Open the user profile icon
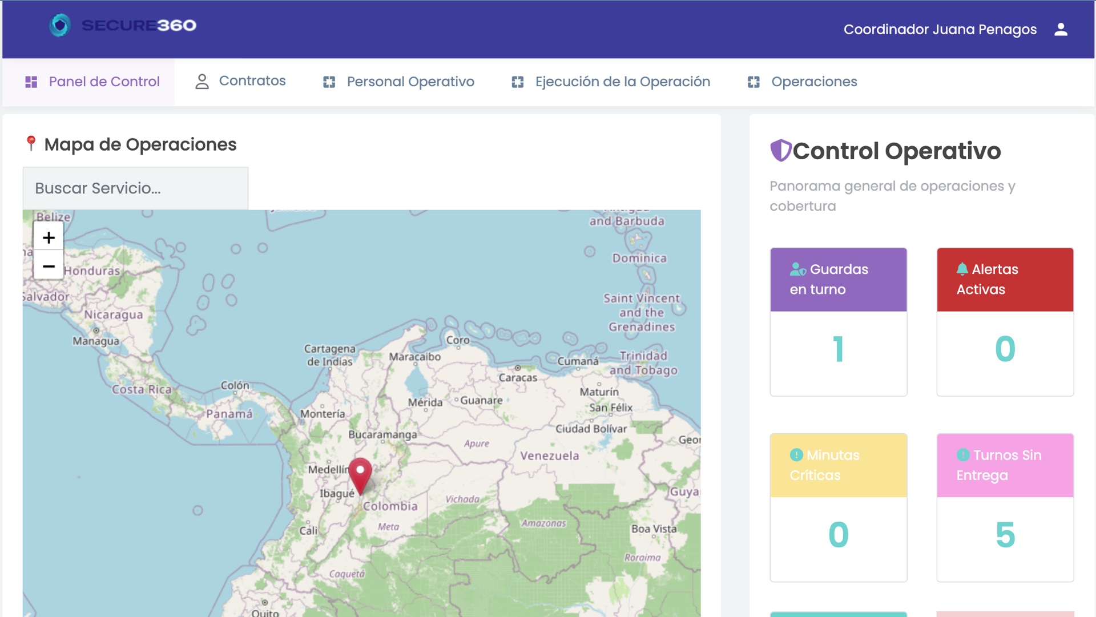The image size is (1096, 617). click(1061, 29)
